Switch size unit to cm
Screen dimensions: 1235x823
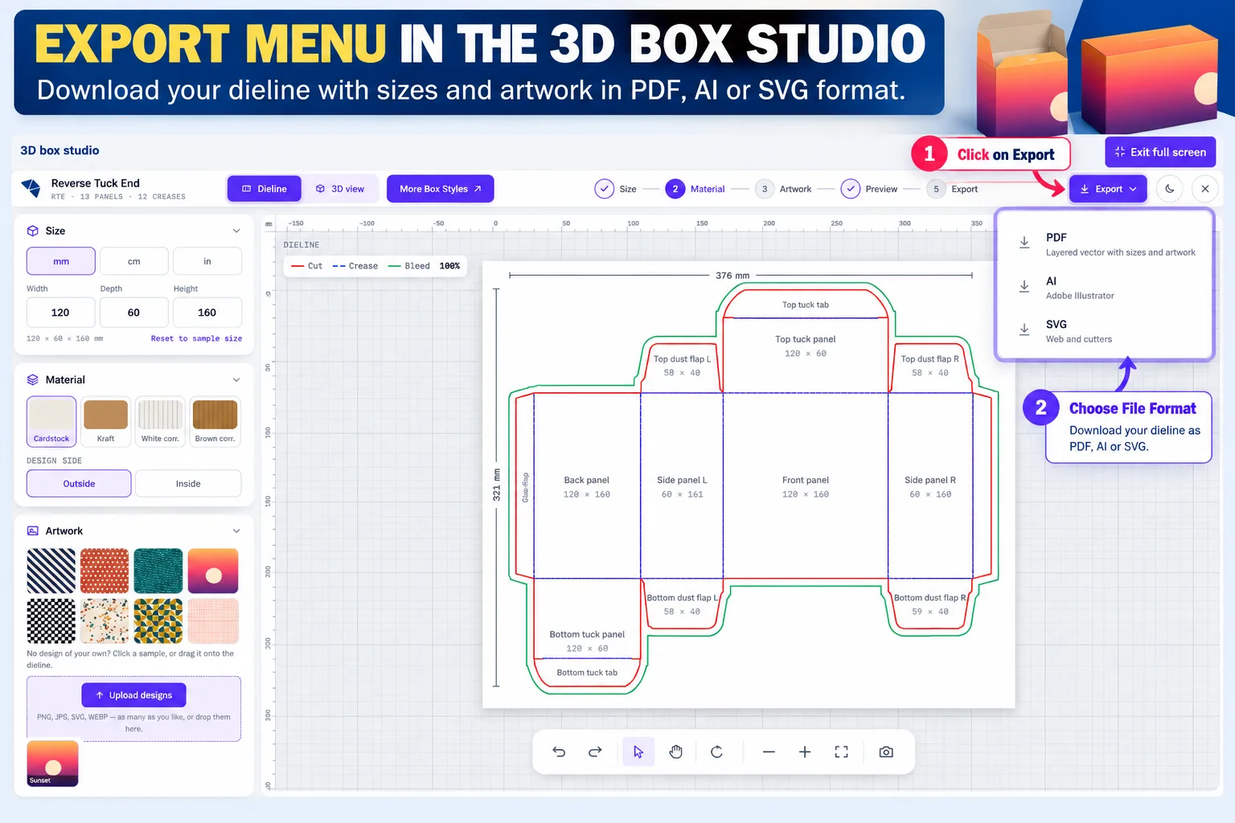134,261
